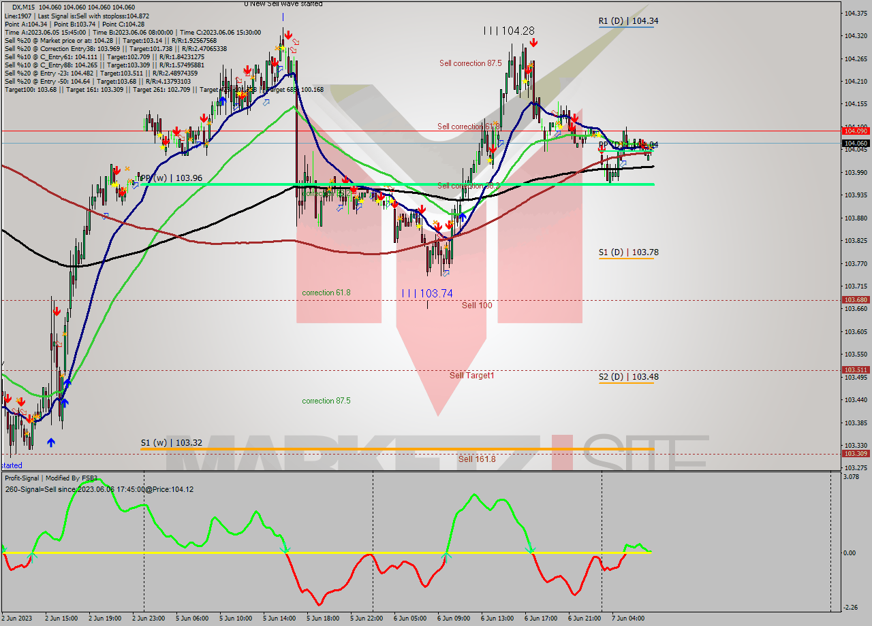Click the S1 (D) | 103.78 support label
This screenshot has width=872, height=626.
click(x=628, y=252)
